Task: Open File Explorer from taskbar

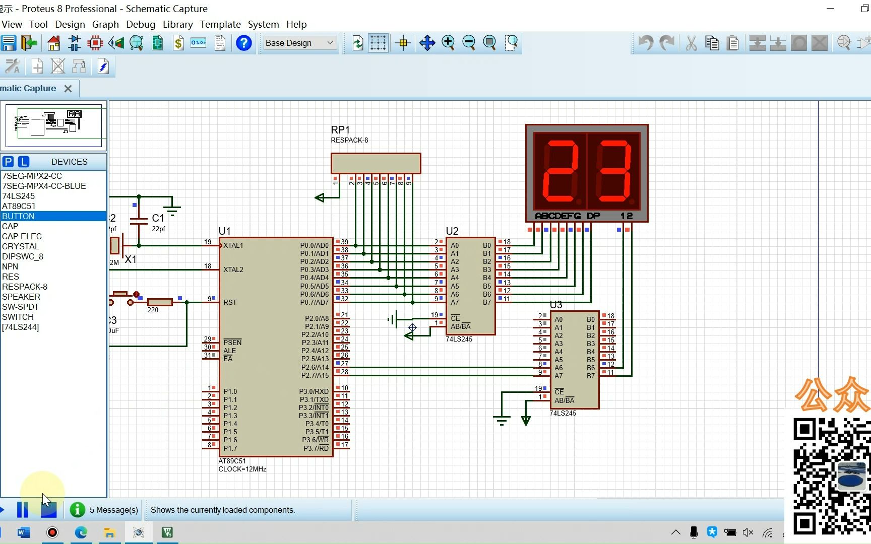Action: pos(109,532)
